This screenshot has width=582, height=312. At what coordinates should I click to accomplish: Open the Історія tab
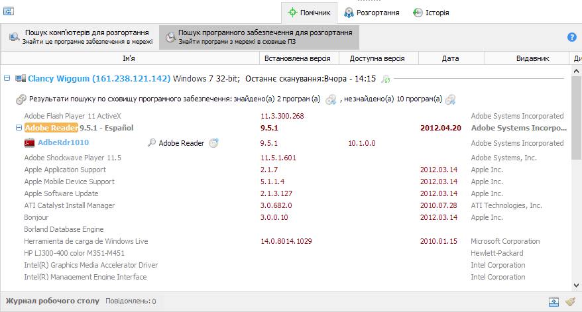click(x=431, y=13)
